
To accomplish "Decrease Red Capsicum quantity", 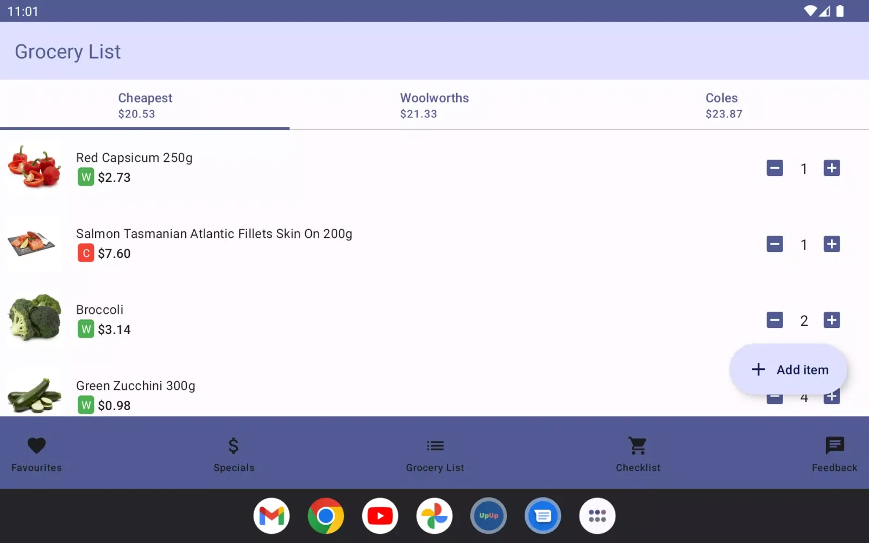I will [774, 168].
